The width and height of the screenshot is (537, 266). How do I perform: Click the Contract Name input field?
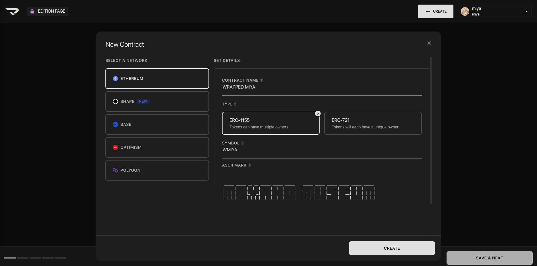click(322, 87)
